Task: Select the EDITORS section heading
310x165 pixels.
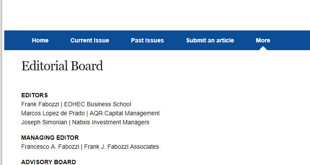Action: click(x=35, y=96)
